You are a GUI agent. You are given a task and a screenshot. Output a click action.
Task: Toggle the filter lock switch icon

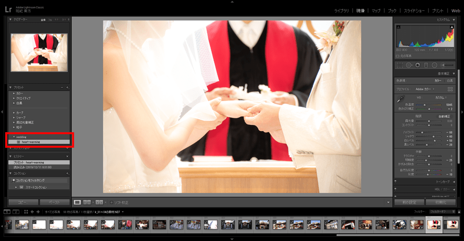click(x=459, y=212)
